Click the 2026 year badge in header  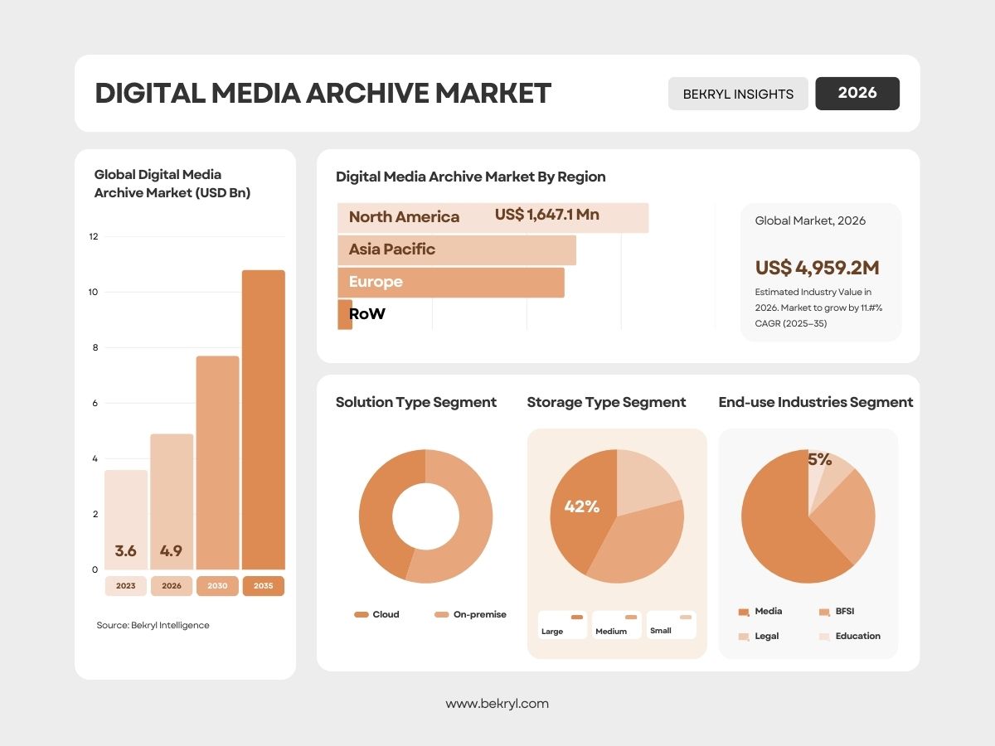click(857, 93)
